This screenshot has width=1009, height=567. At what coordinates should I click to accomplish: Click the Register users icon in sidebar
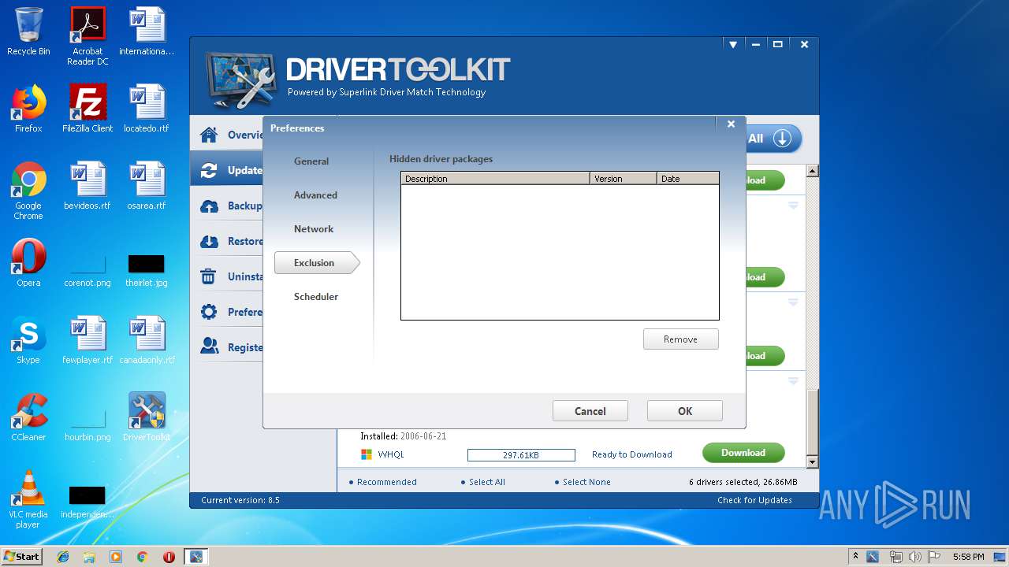click(x=209, y=346)
